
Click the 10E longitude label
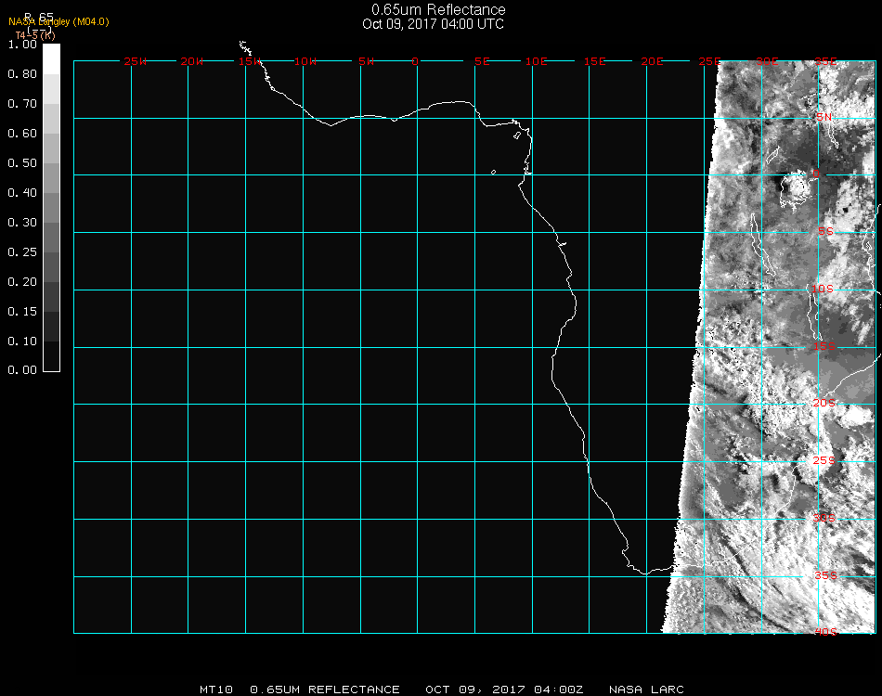[x=537, y=61]
